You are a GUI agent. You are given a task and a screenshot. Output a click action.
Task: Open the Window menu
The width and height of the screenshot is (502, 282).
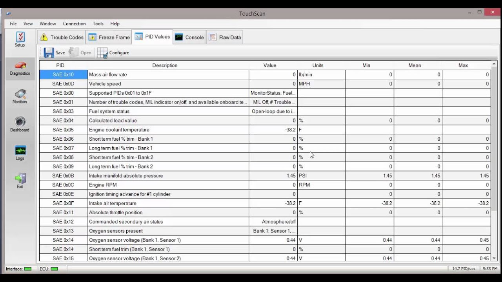click(48, 23)
